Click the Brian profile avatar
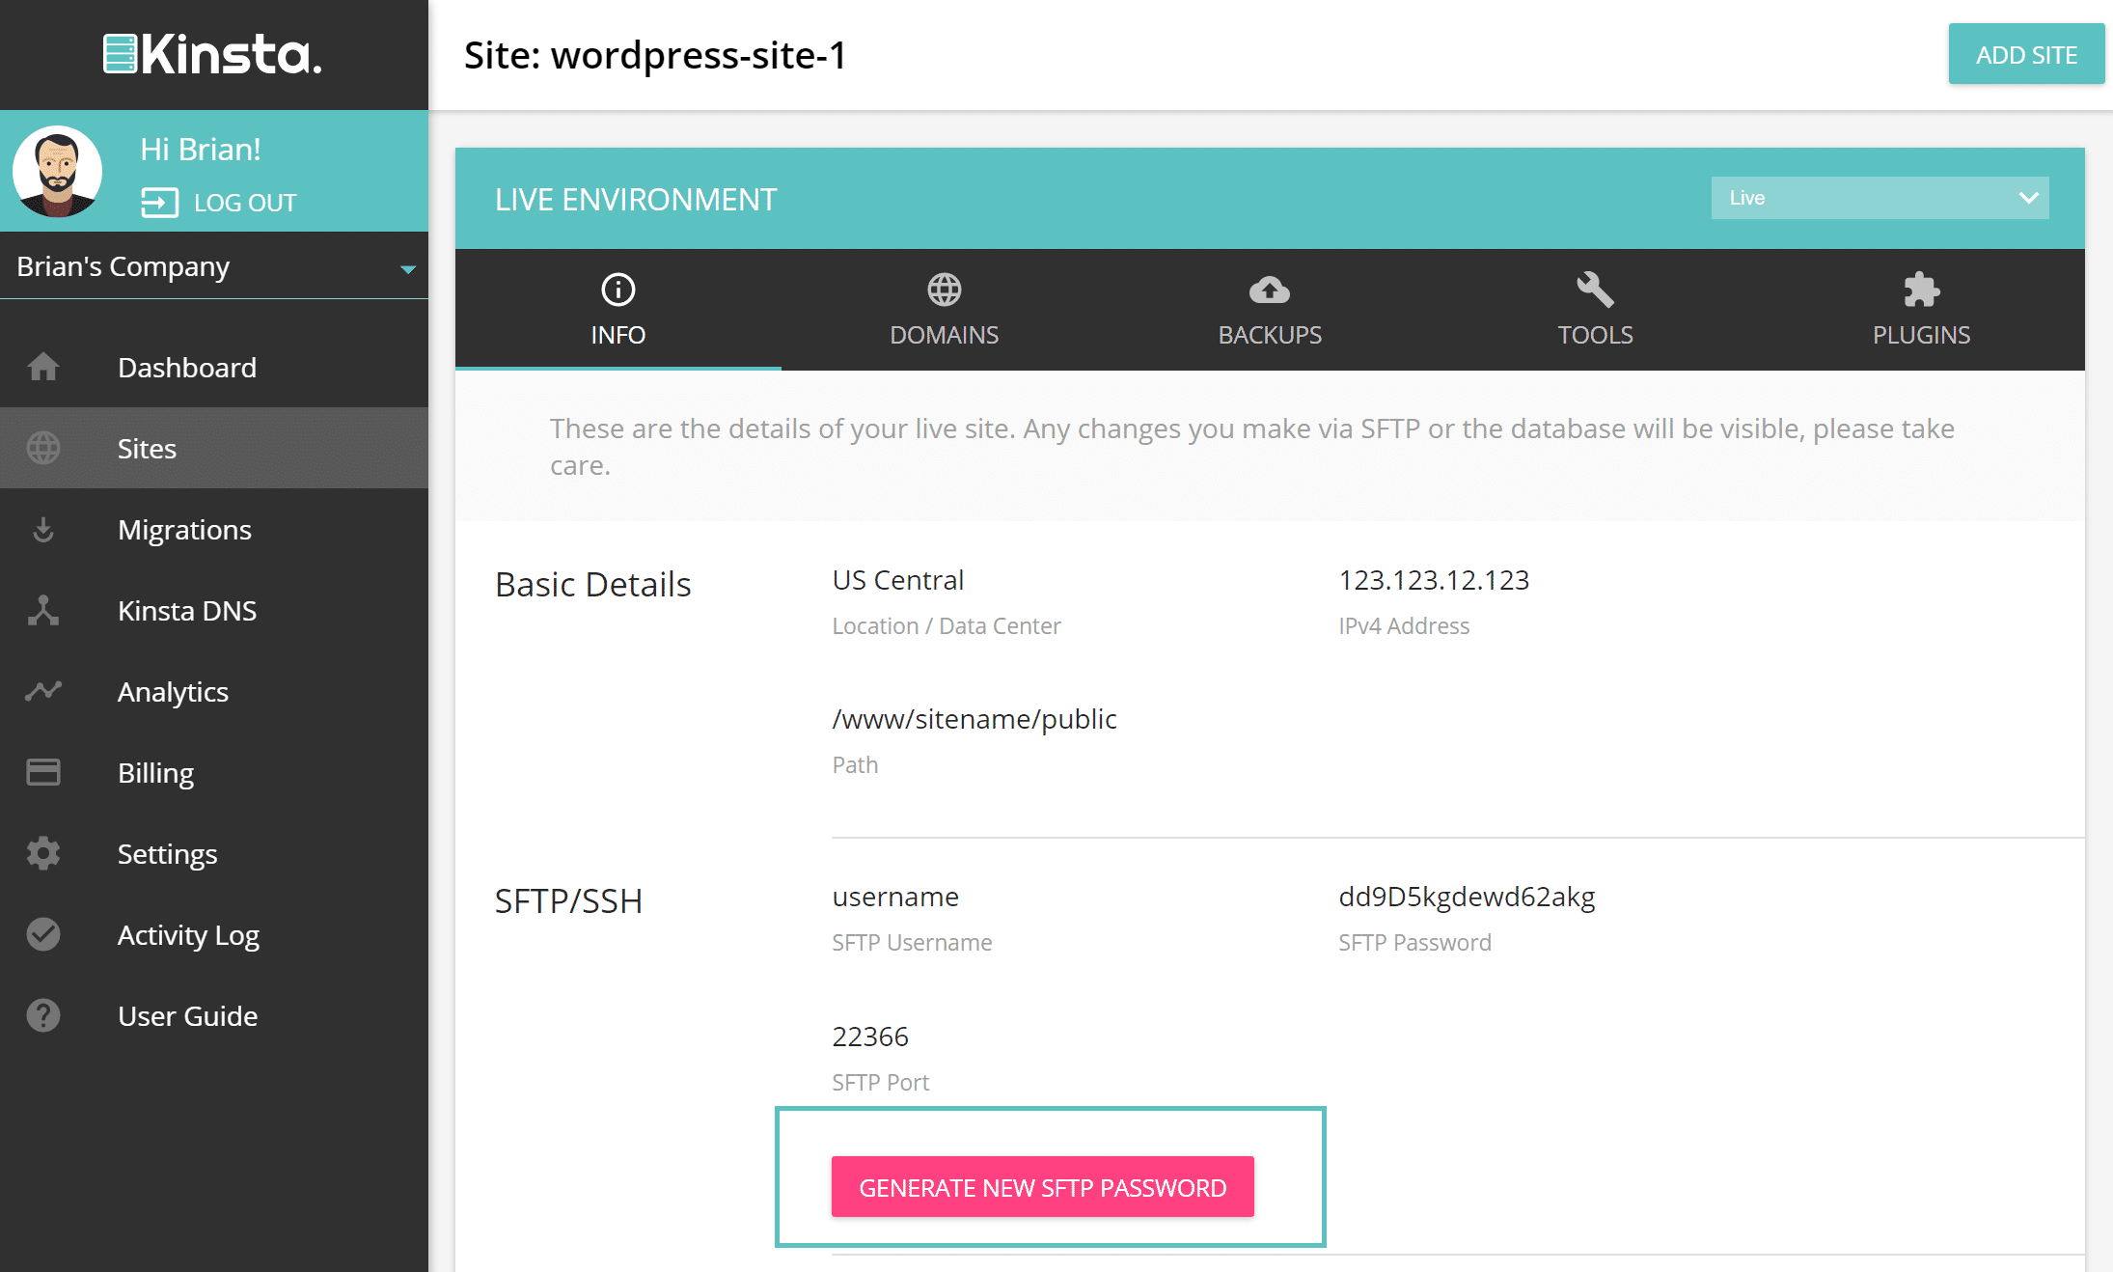Viewport: 2113px width, 1272px height. (58, 172)
